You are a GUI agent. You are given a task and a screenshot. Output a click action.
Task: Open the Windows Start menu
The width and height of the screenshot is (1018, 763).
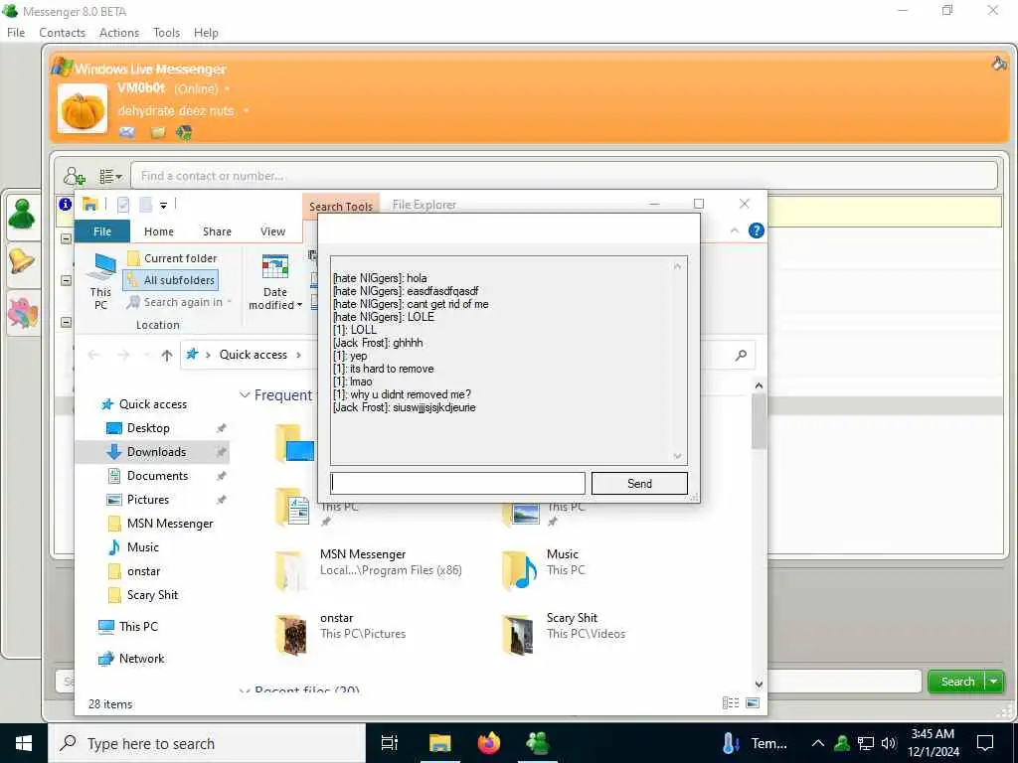click(x=24, y=743)
